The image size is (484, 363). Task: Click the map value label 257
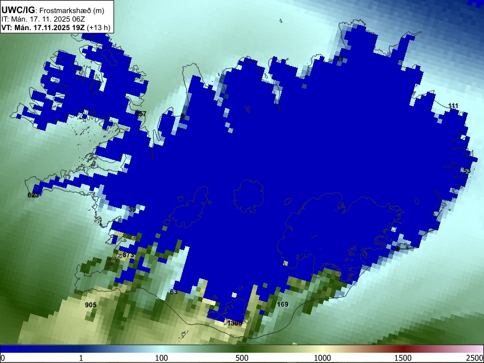[141, 114]
